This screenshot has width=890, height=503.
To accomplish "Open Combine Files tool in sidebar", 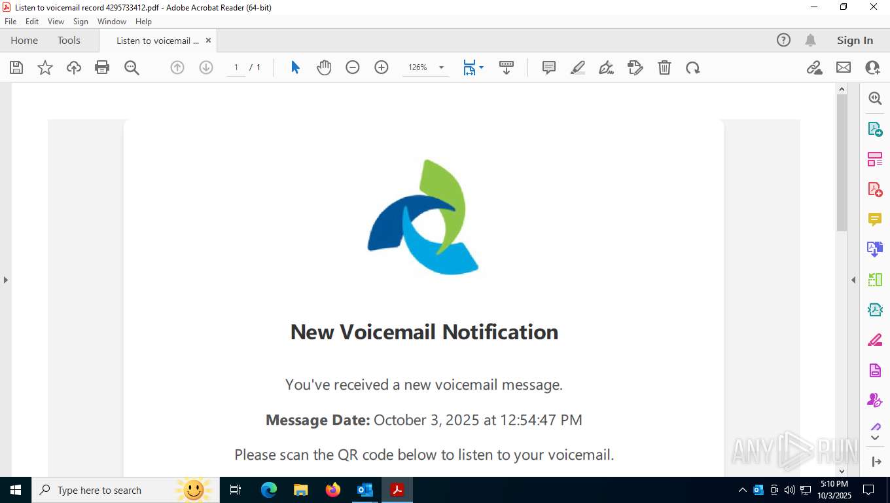I will 875,250.
